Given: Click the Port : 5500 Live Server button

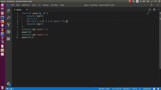Looking at the screenshot, I should (104, 89).
